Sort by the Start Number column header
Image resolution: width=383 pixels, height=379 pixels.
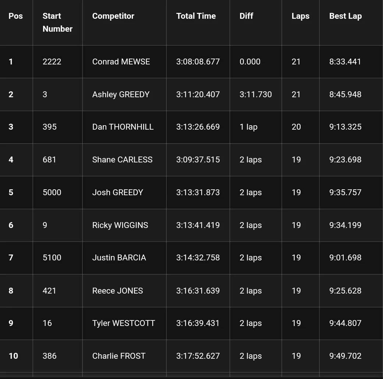pos(57,22)
